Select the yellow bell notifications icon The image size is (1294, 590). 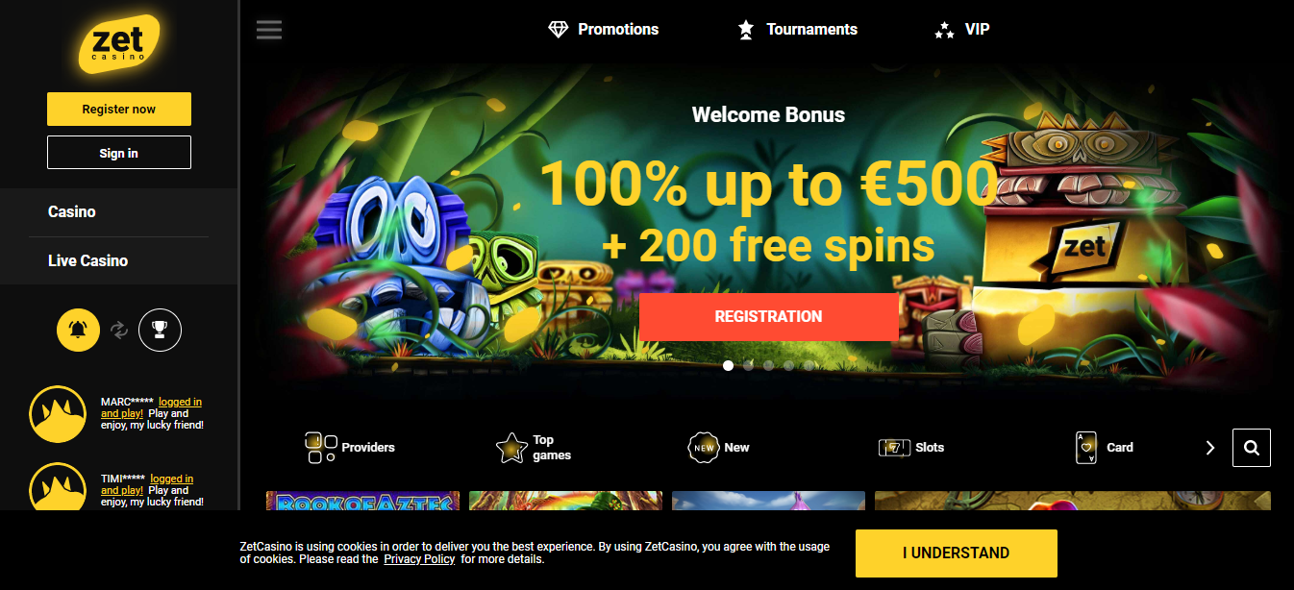78,331
